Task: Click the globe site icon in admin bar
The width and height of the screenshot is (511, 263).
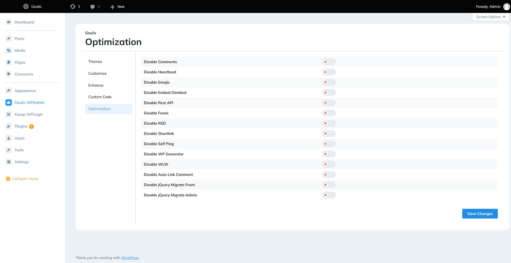Action: (x=26, y=6)
